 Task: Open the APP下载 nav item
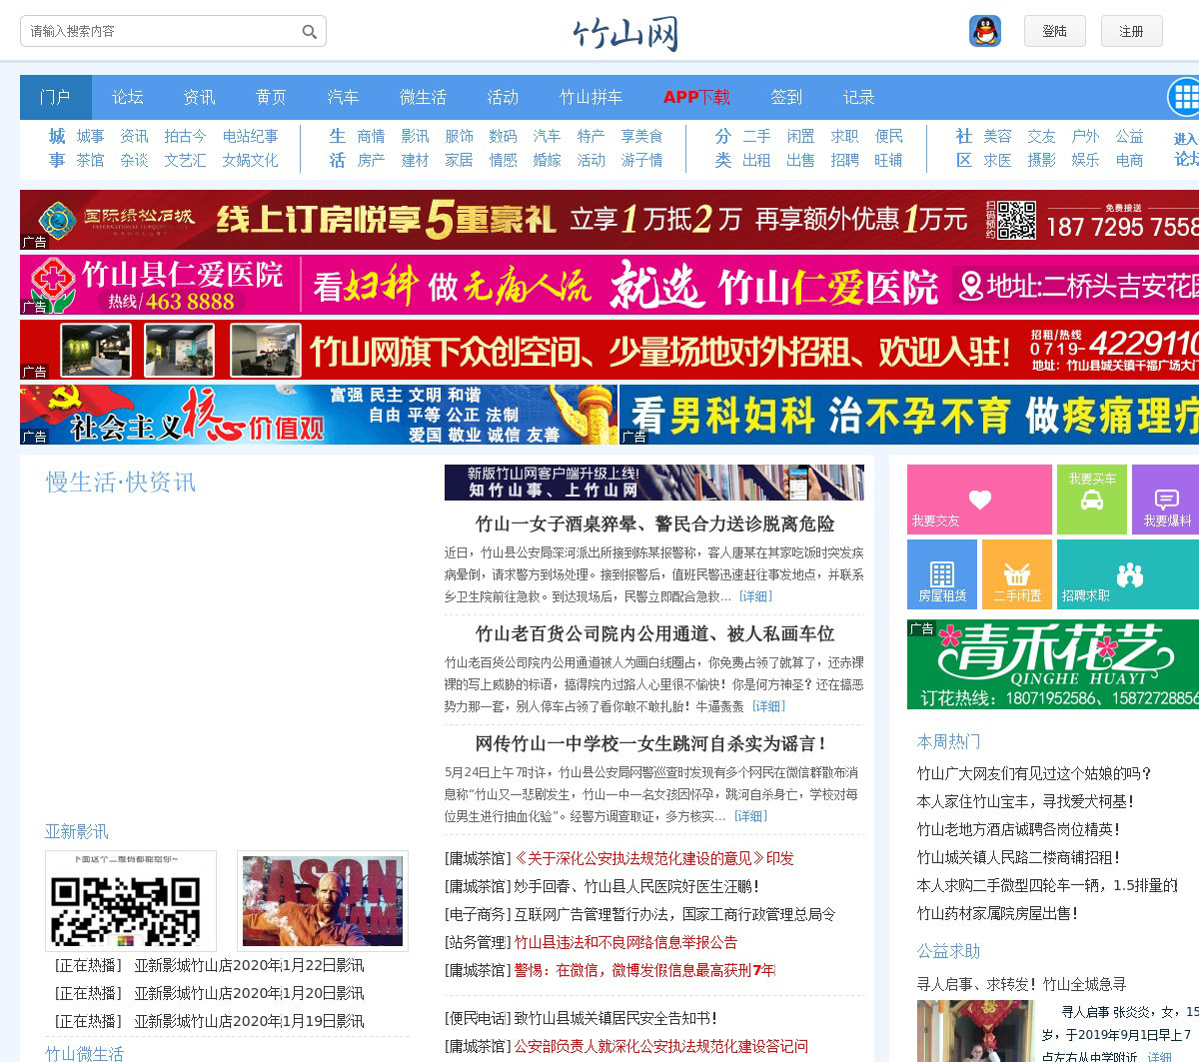696,97
